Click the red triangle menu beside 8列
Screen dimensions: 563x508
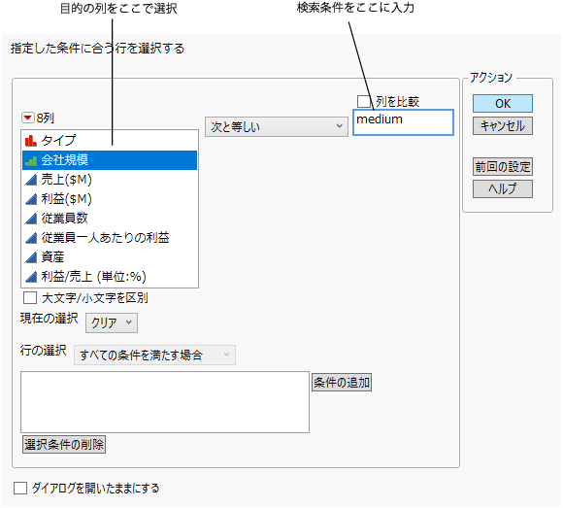click(27, 118)
